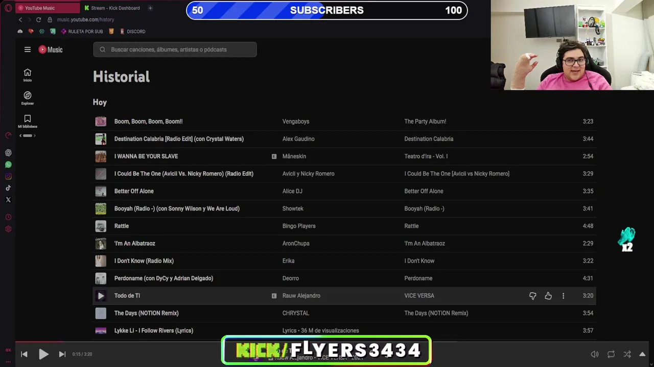The height and width of the screenshot is (367, 654).
Task: Click the red song progress bar
Action: point(39,342)
